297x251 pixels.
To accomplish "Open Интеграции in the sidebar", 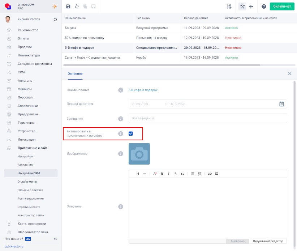I will click(x=26, y=140).
